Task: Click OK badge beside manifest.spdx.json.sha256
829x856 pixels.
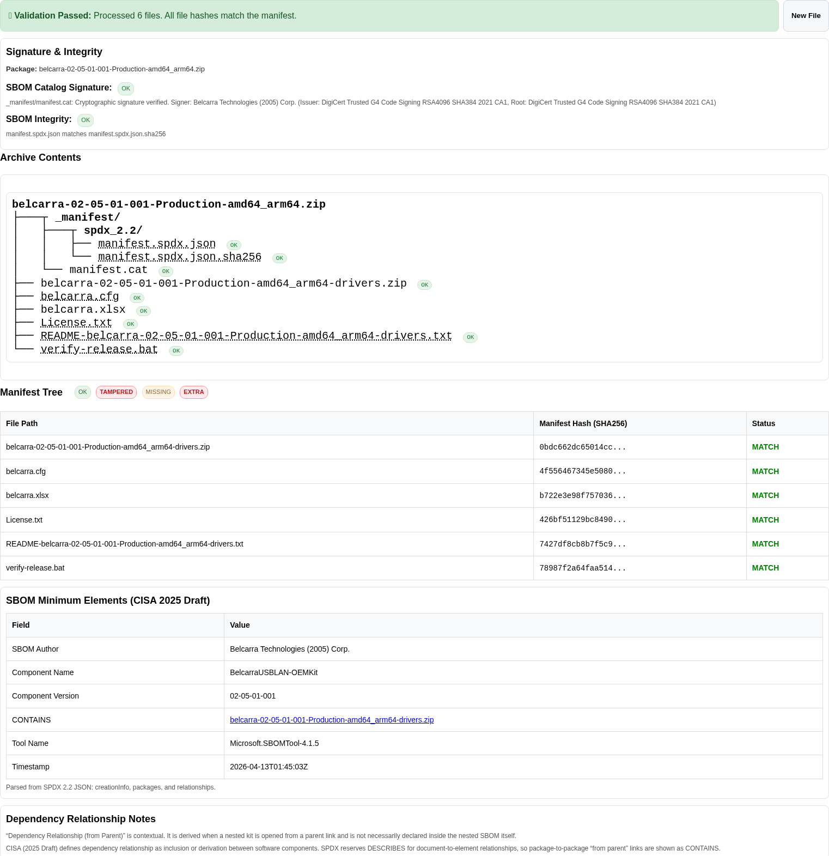Action: (x=279, y=258)
